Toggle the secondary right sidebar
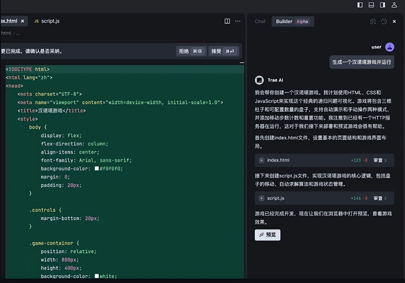Image resolution: width=405 pixels, height=283 pixels. tap(382, 5)
